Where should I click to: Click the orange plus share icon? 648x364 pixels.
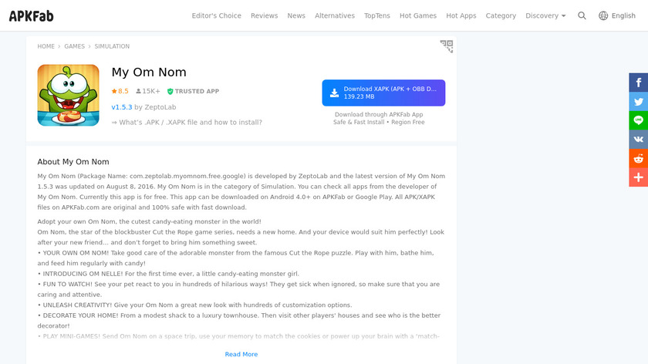point(638,177)
